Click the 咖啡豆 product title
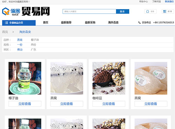The width and height of the screenshot is (175, 129). tap(97, 98)
